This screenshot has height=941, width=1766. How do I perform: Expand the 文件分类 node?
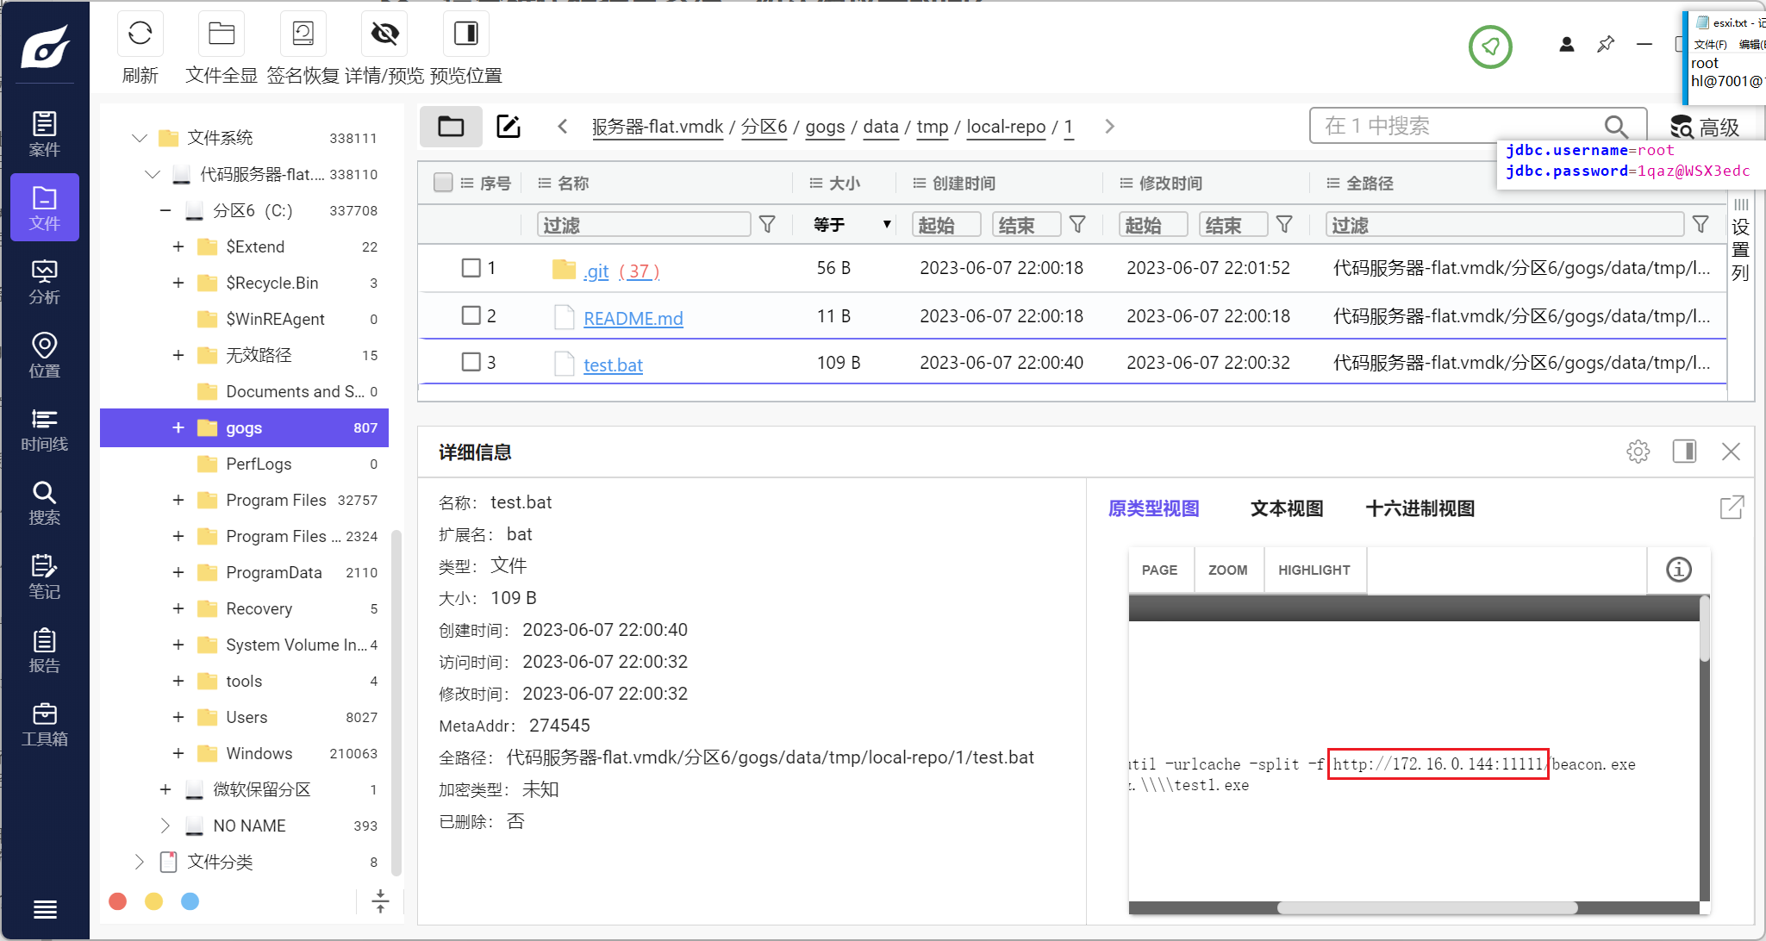point(140,862)
